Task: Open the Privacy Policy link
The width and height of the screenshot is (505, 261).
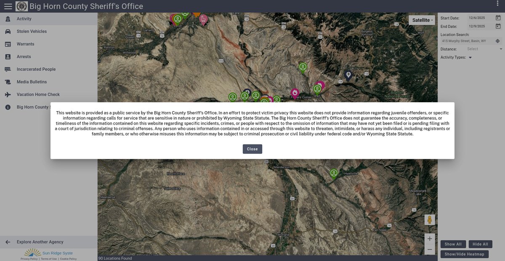Action: click(x=29, y=259)
